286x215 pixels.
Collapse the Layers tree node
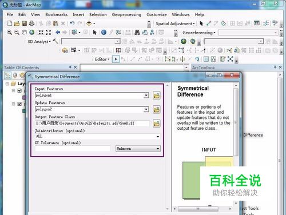(7, 84)
